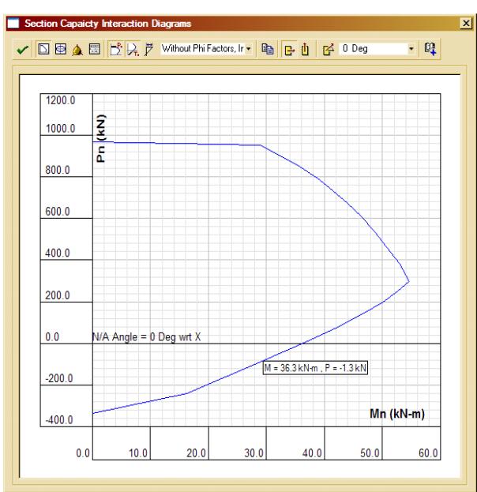Click the add-curve icon with blue plus
The width and height of the screenshot is (477, 492).
point(430,49)
